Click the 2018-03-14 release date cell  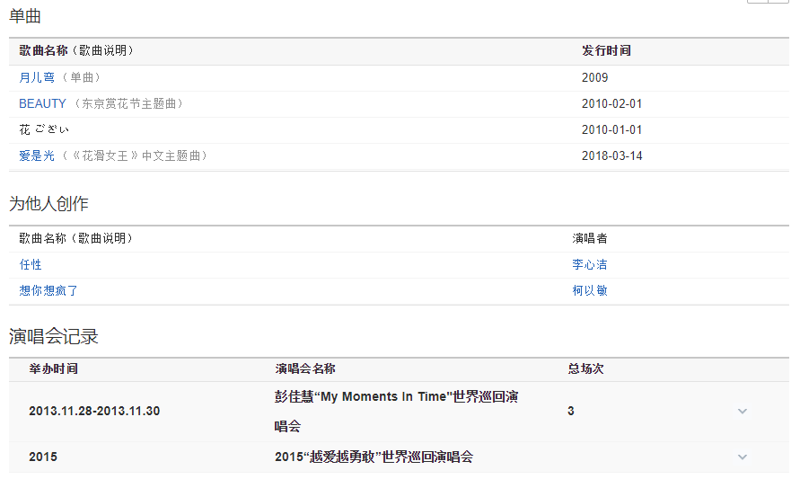611,156
